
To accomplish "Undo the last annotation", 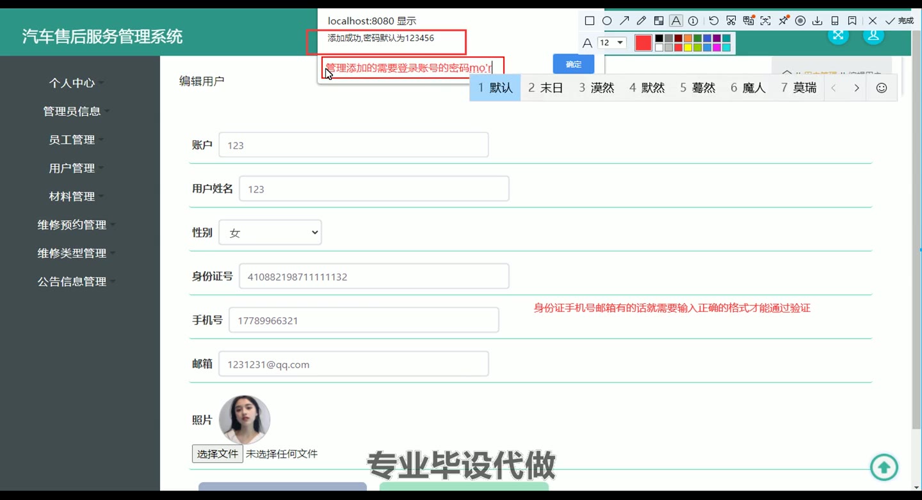I will [x=714, y=20].
